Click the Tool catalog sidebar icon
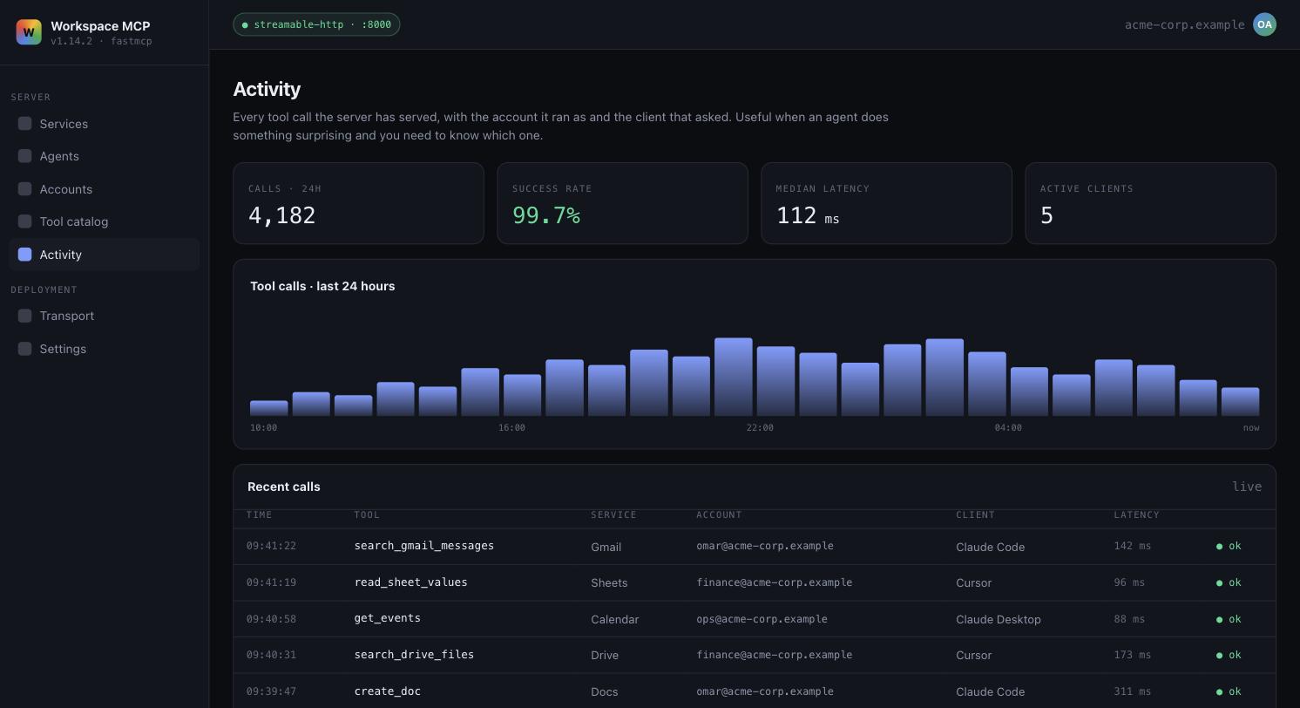The image size is (1300, 708). pyautogui.click(x=25, y=221)
